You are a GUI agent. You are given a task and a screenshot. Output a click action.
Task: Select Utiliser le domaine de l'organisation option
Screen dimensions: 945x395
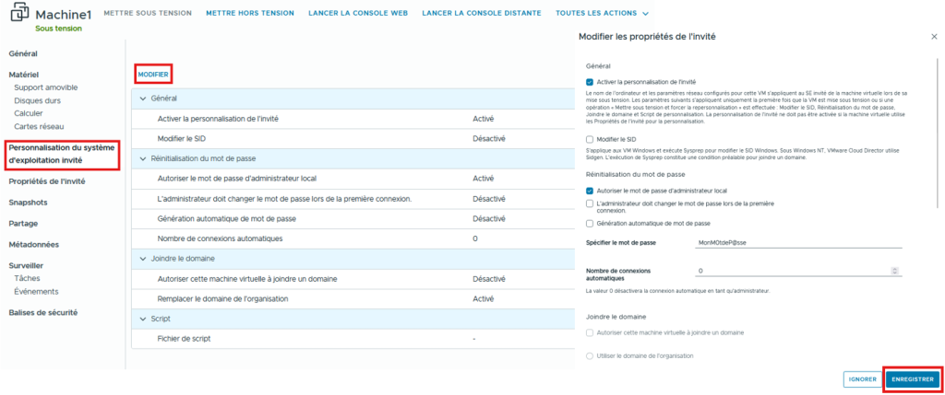tap(590, 355)
